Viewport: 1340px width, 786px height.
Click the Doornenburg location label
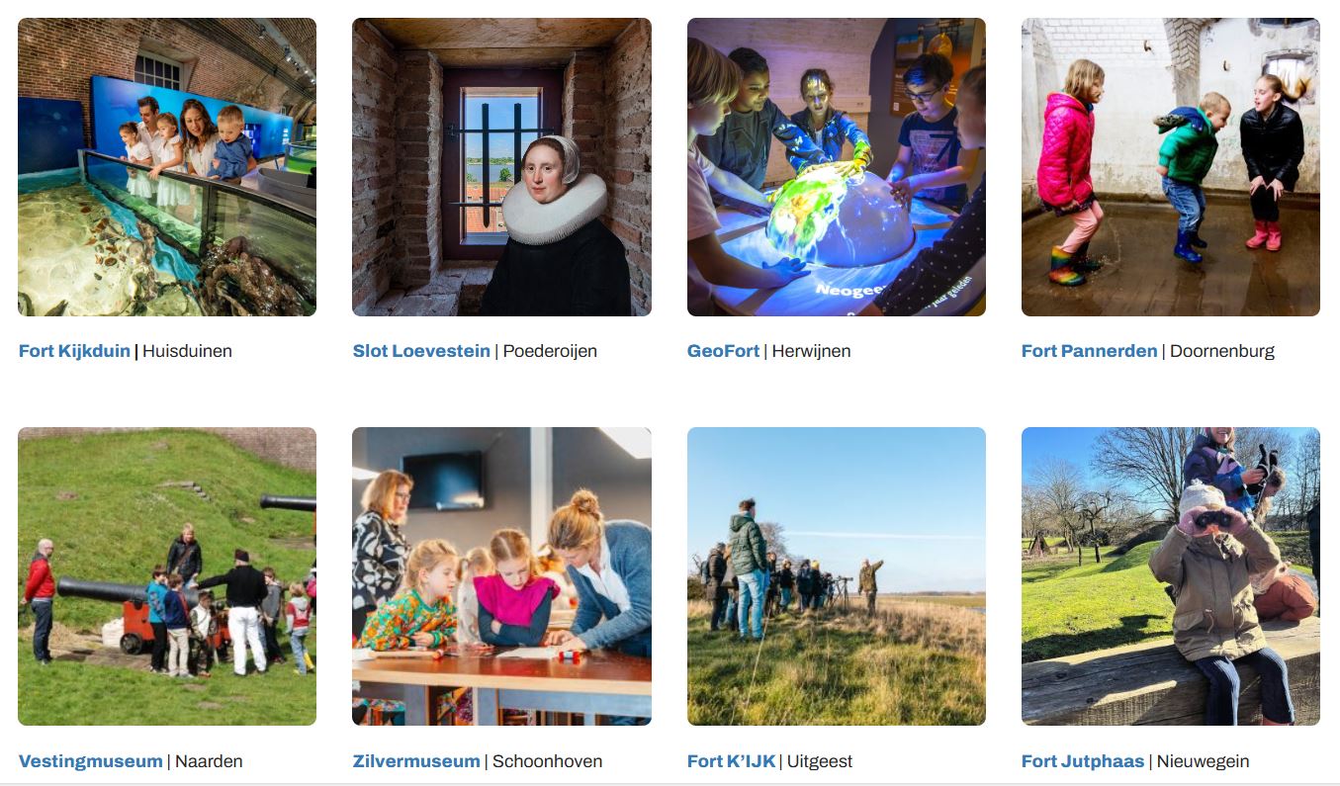[x=1222, y=351]
